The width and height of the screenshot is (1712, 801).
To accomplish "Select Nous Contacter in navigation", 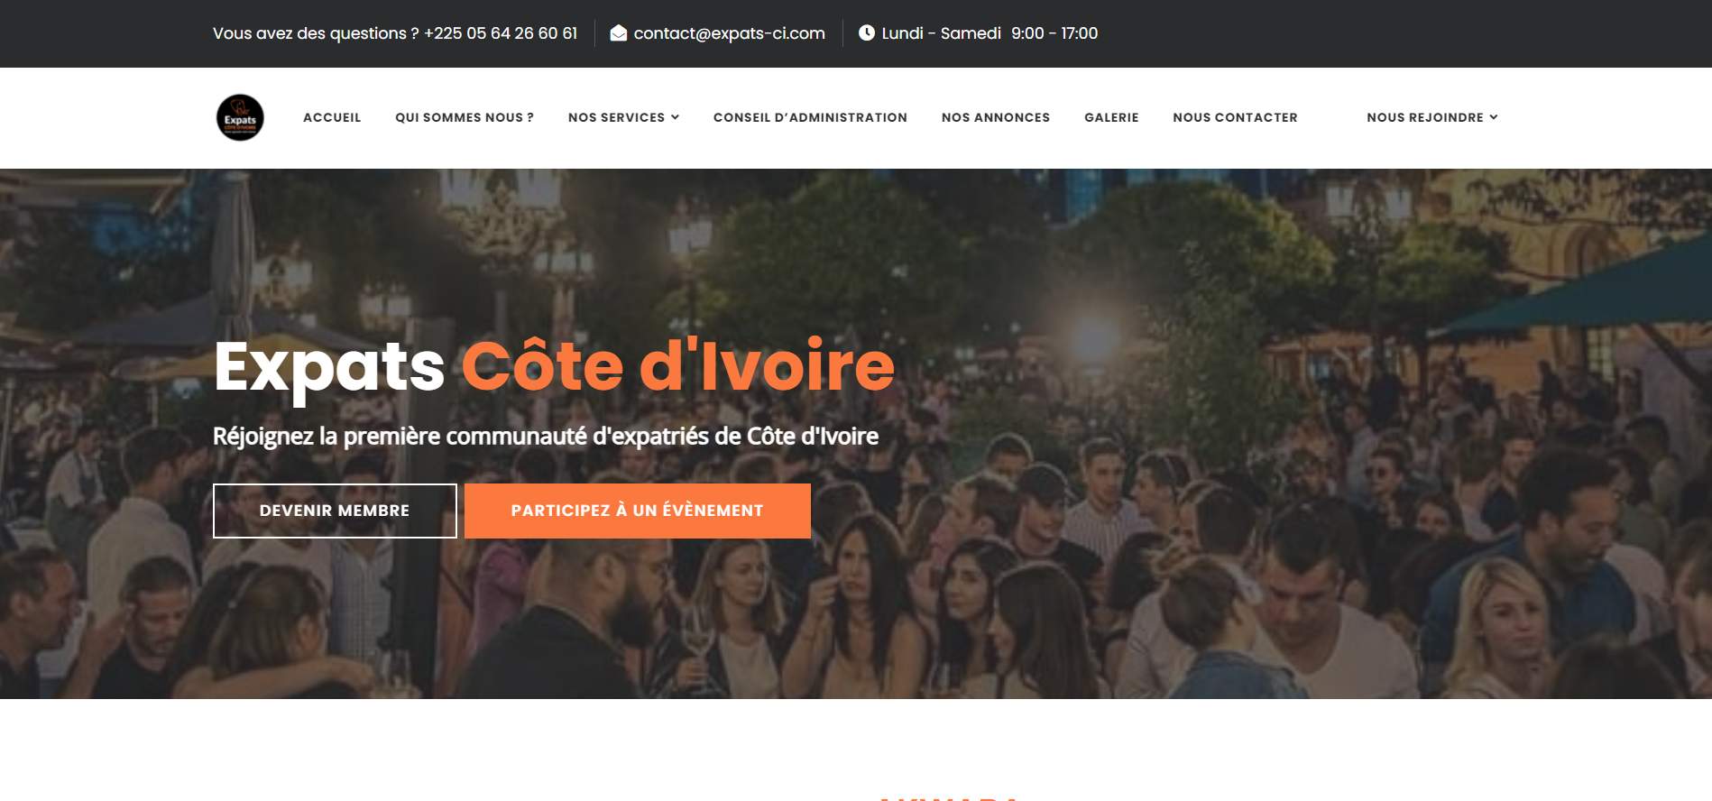I will pos(1235,117).
